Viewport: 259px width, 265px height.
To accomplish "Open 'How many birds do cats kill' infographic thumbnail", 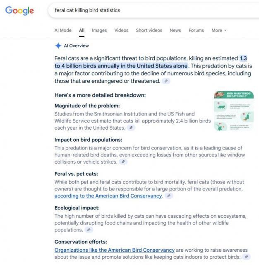I will 234,111.
